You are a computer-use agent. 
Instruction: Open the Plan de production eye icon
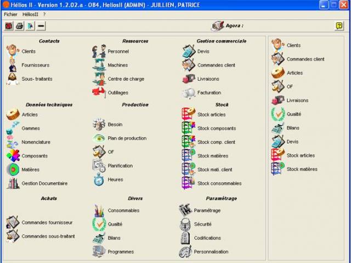tap(99, 138)
